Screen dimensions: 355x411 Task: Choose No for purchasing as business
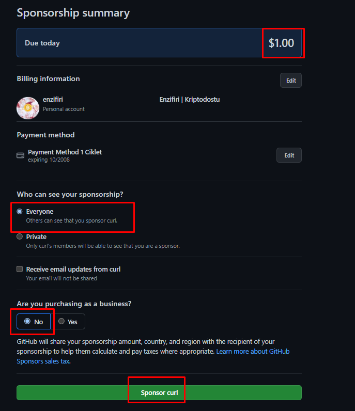point(27,321)
